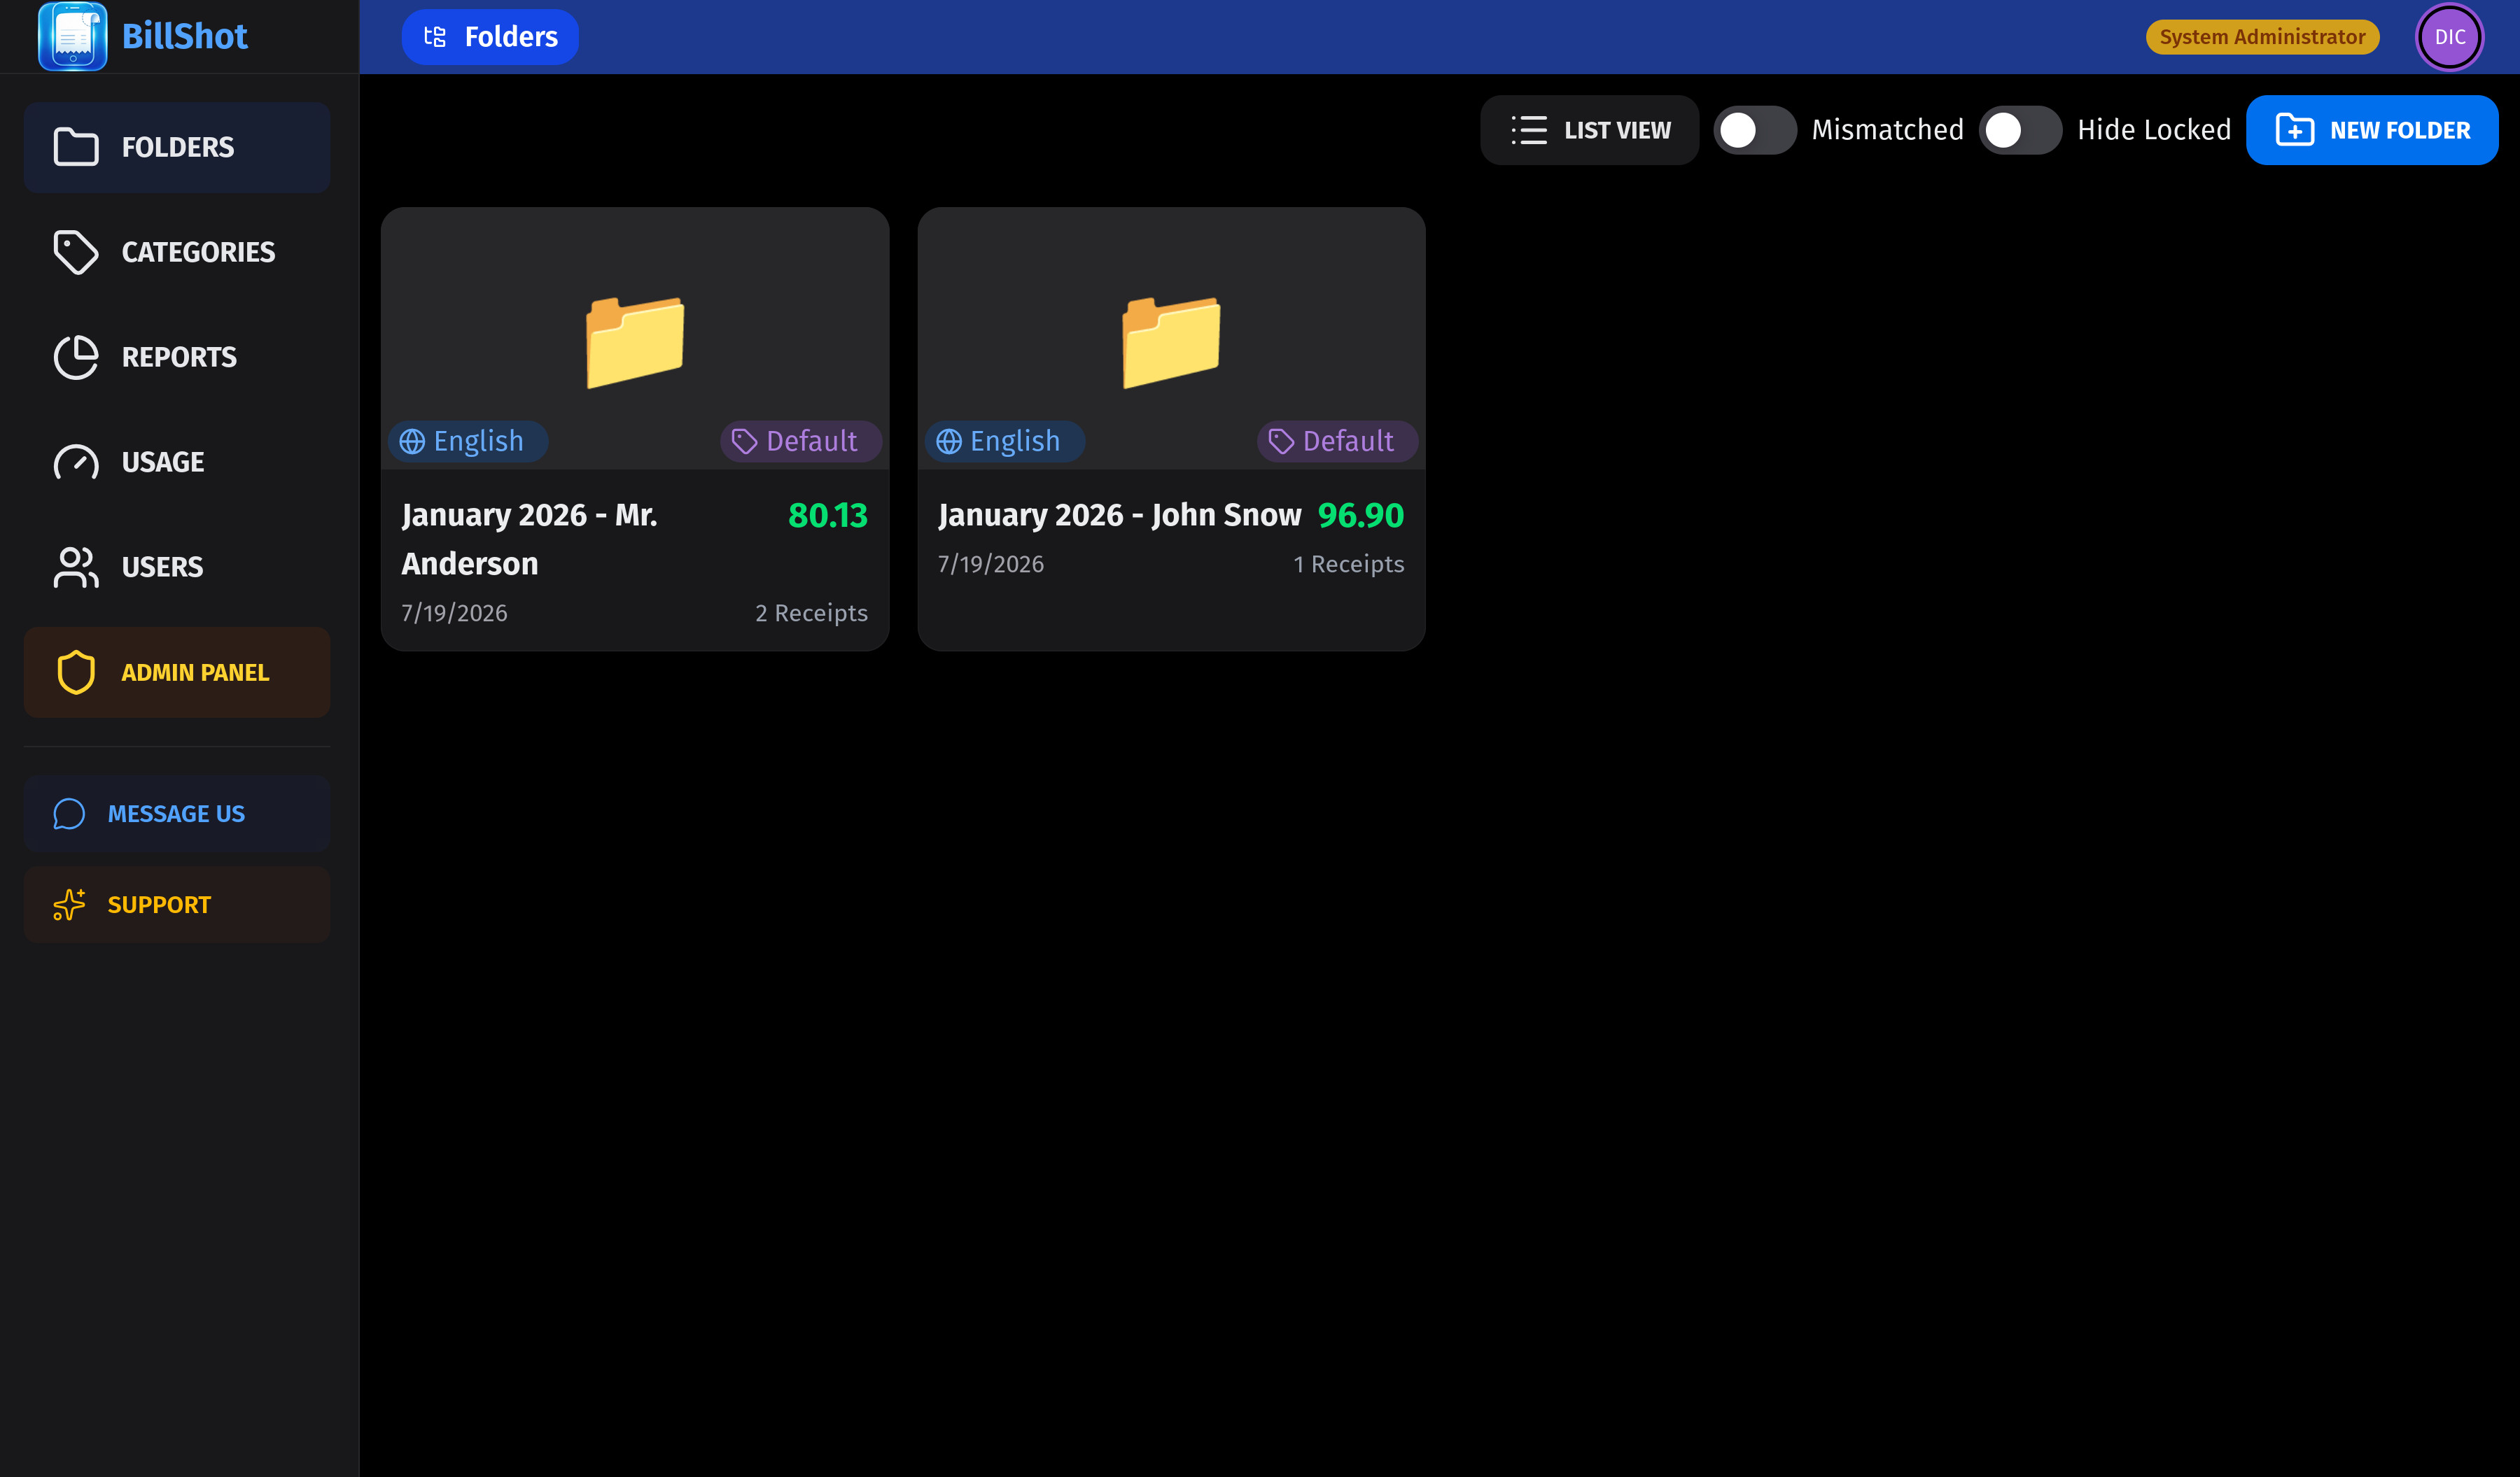Click the 2 Receipts count
This screenshot has width=2520, height=1477.
click(x=811, y=613)
